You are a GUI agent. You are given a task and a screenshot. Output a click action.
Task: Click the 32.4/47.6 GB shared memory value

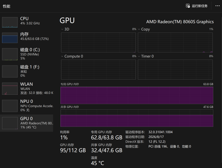107,150
